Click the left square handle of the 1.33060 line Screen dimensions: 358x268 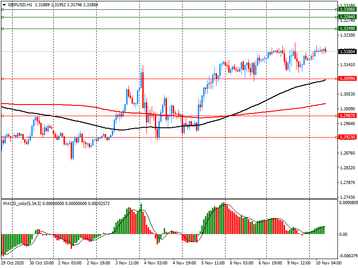(x=2, y=9)
